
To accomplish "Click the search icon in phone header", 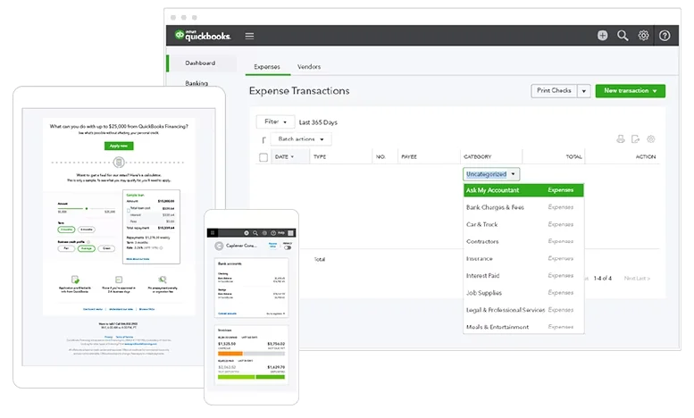I will 255,233.
